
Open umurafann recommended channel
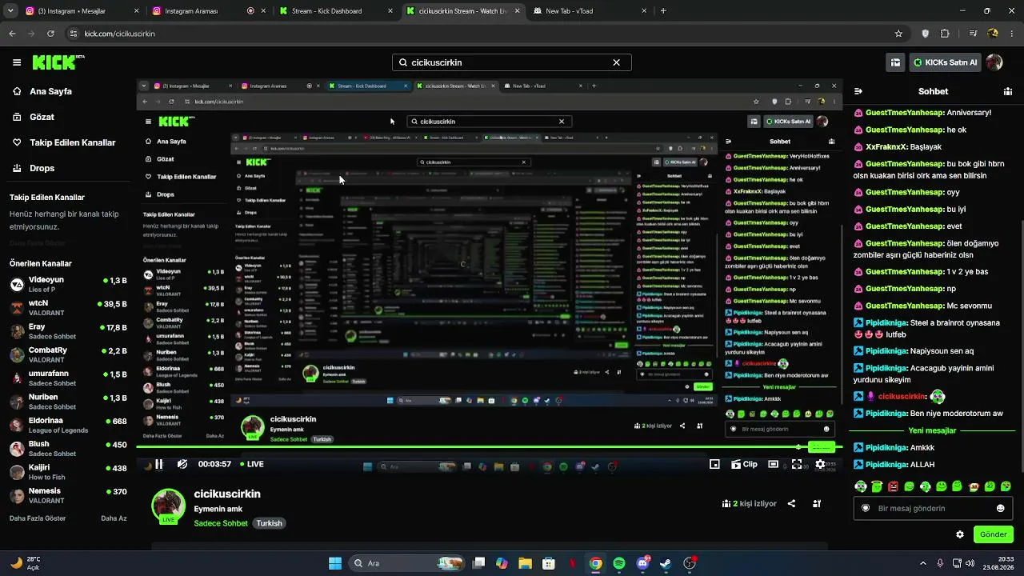click(68, 378)
